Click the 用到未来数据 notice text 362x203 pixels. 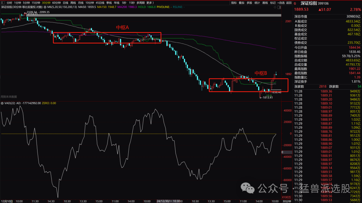8,97
